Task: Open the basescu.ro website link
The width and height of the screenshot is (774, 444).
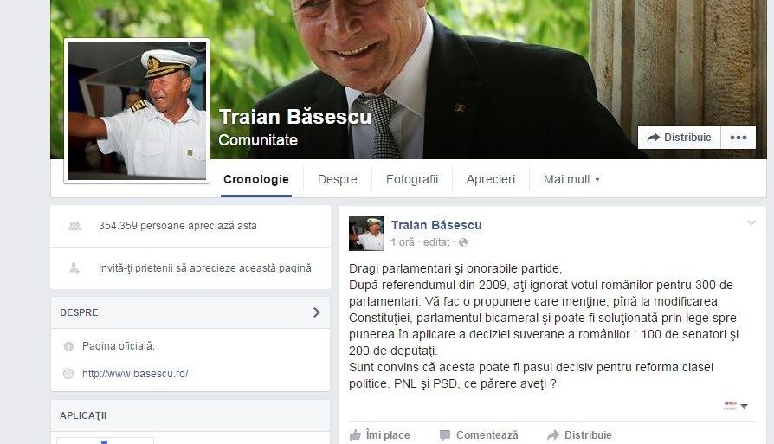Action: point(135,374)
